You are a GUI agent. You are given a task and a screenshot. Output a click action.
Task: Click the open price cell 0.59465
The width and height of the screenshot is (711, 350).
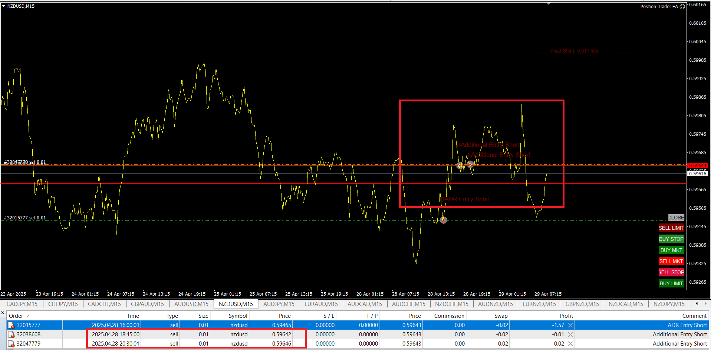tap(282, 325)
